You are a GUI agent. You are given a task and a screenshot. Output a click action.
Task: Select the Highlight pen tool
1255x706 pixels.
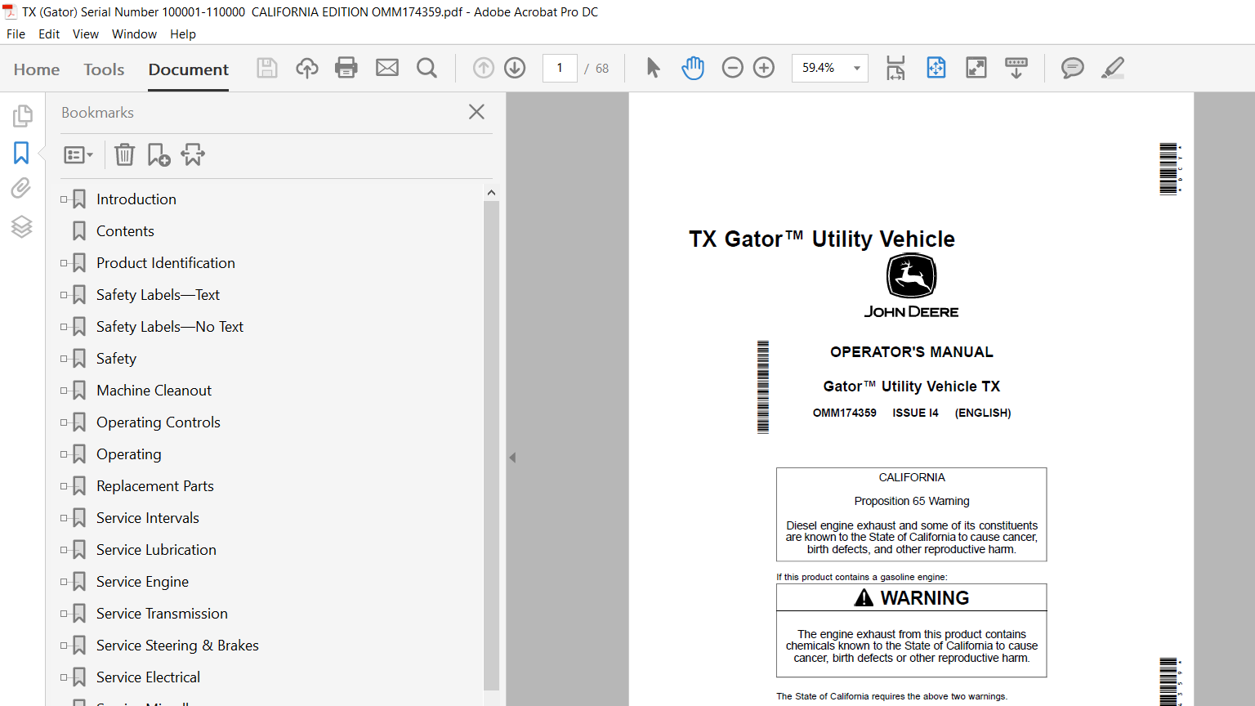tap(1113, 68)
